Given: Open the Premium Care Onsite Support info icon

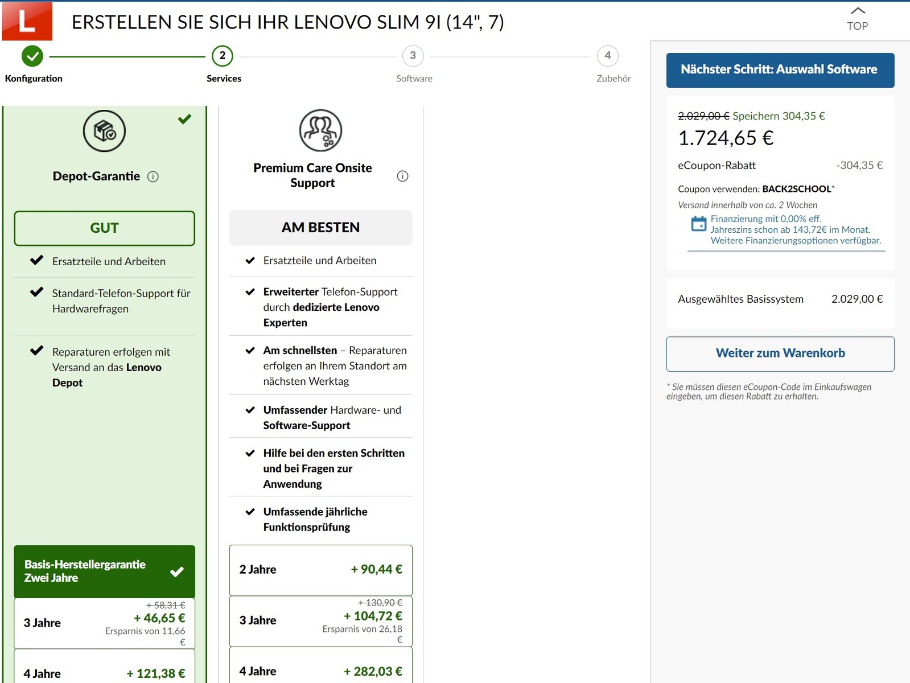Looking at the screenshot, I should click(402, 176).
